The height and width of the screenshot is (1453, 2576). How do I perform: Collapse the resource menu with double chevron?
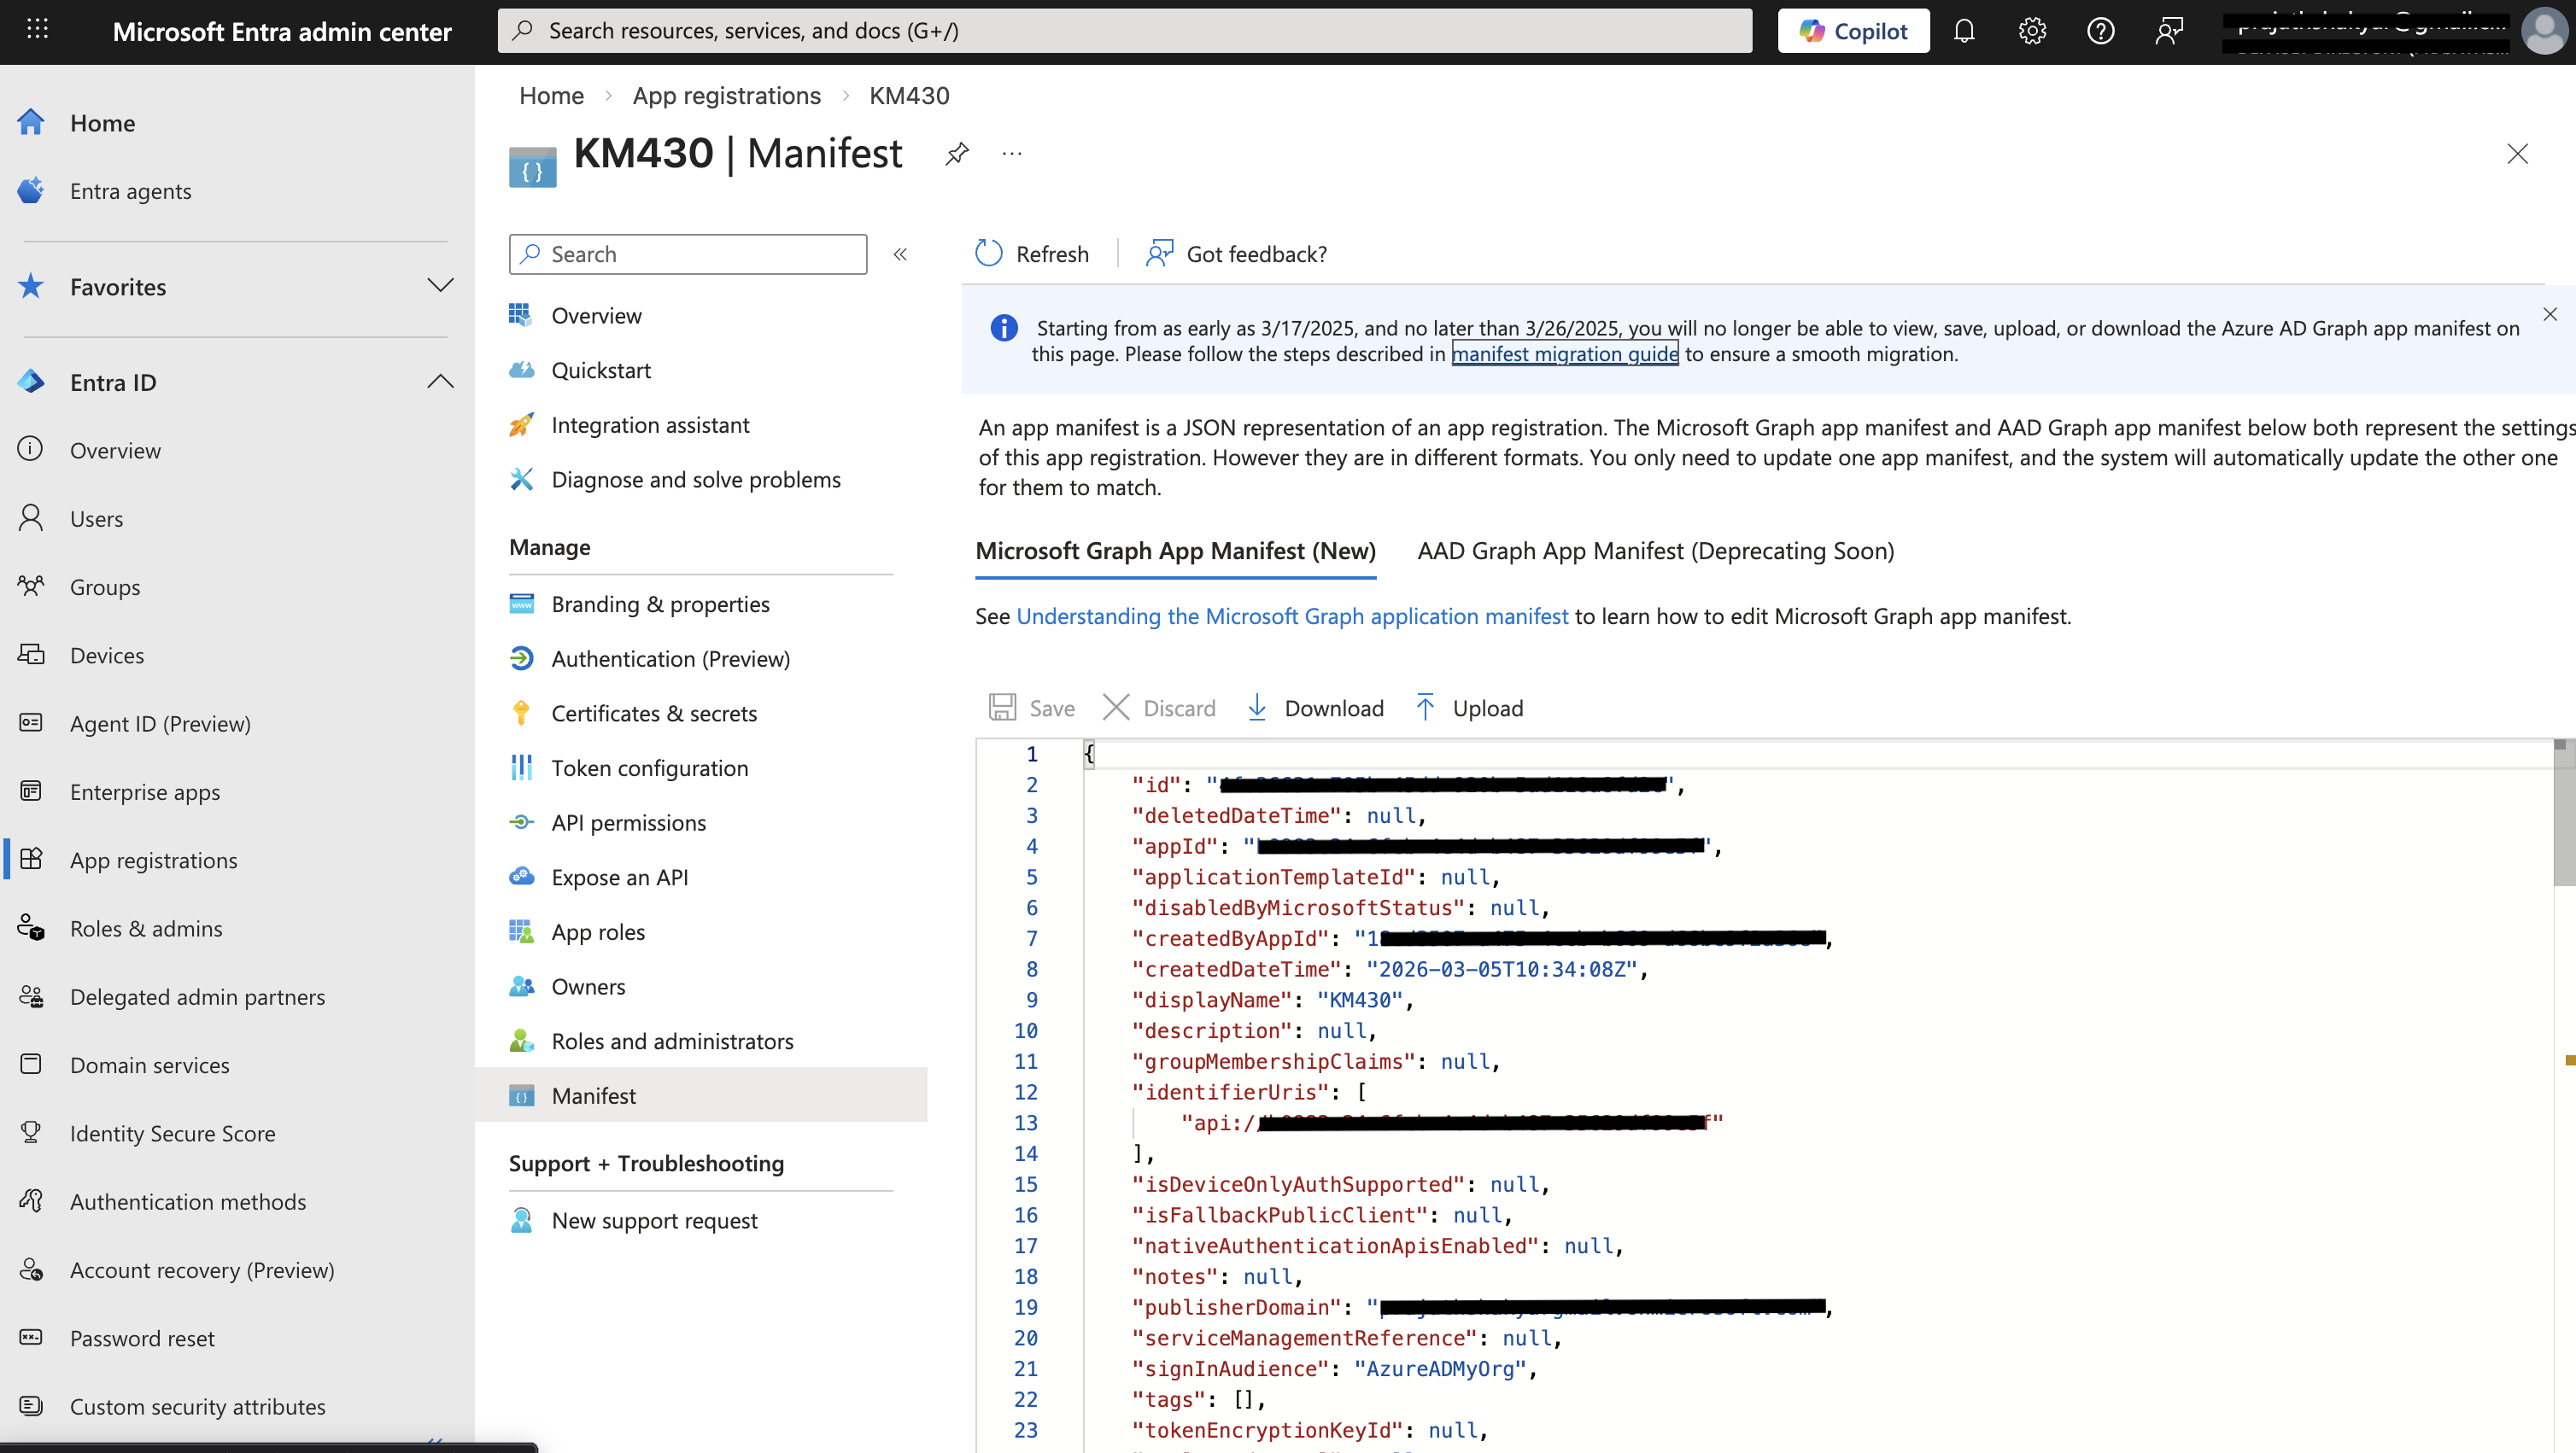coord(900,254)
